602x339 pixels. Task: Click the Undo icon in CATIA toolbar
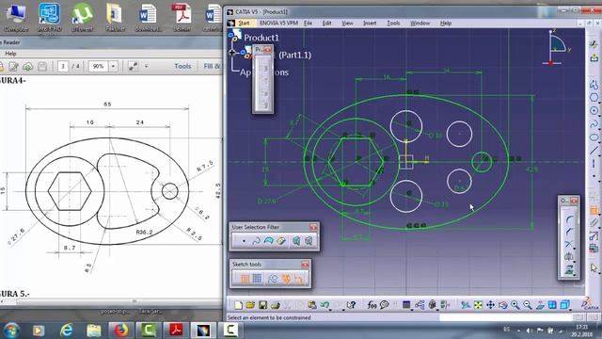pos(325,305)
